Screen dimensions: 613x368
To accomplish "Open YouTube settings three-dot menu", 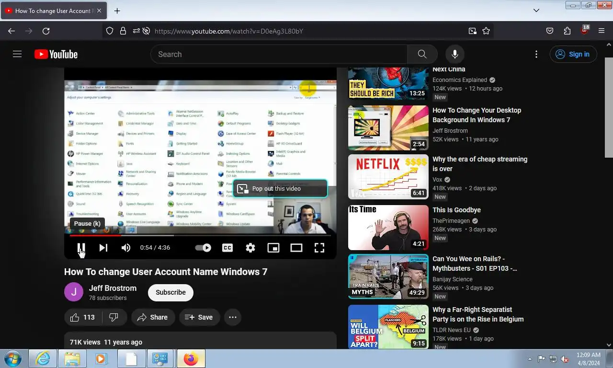I will 536,54.
